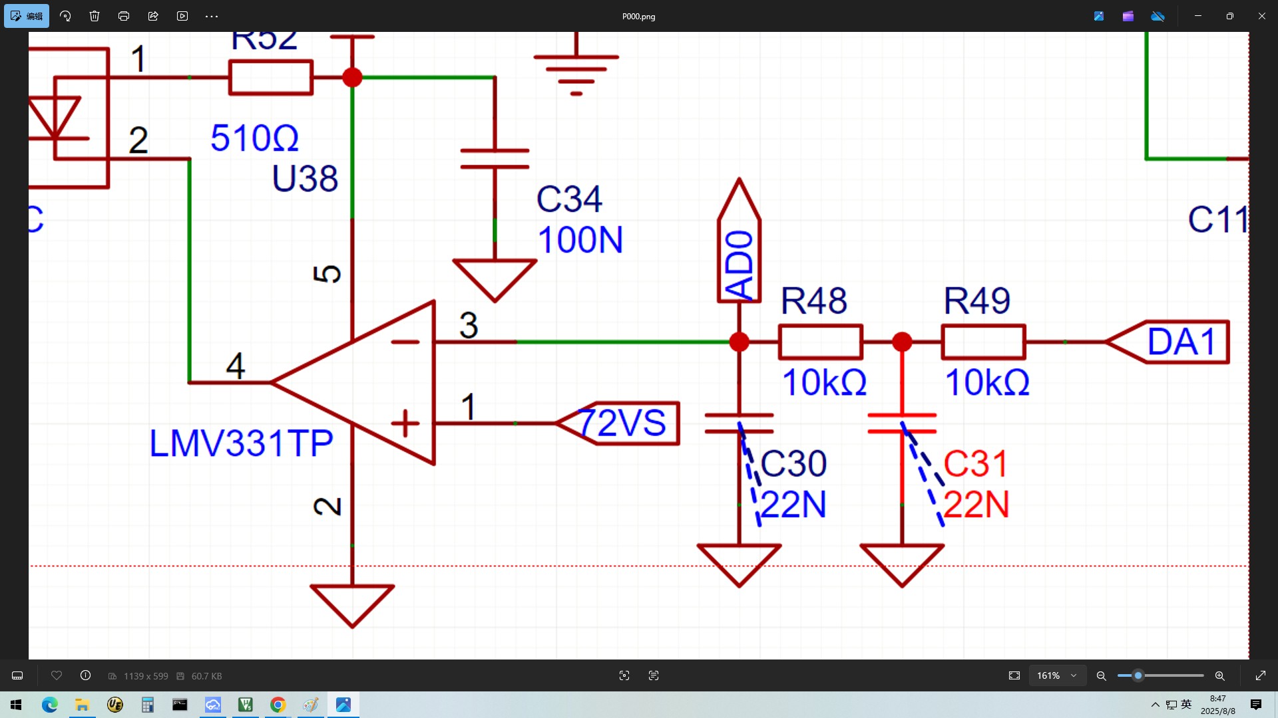Select the Photos app in taskbar
Image resolution: width=1278 pixels, height=718 pixels.
[343, 705]
